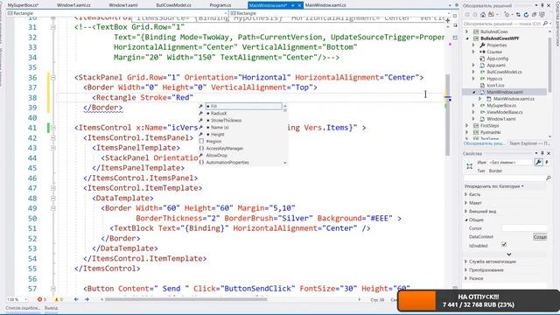The image size is (560, 315).
Task: Open the MainWindow.xaml.cs tab
Action: coord(325,5)
